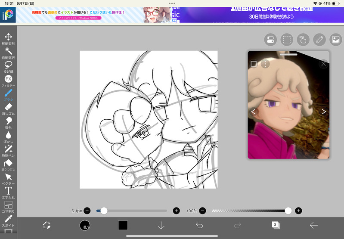Open the three-dot multitasking menu at top
This screenshot has width=344, height=239.
[x=172, y=3]
